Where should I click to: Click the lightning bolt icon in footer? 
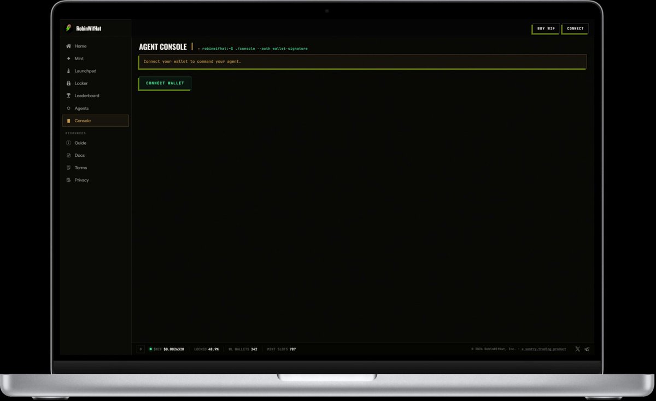click(x=140, y=349)
